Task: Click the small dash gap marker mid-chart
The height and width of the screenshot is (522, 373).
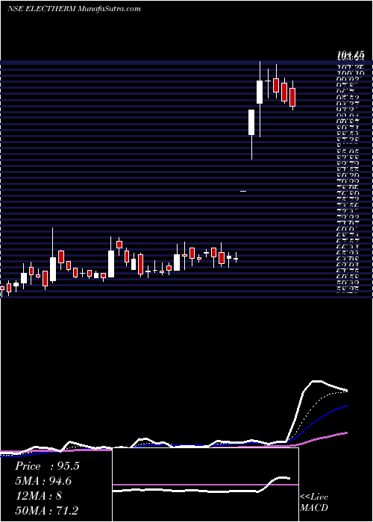Action: point(243,191)
